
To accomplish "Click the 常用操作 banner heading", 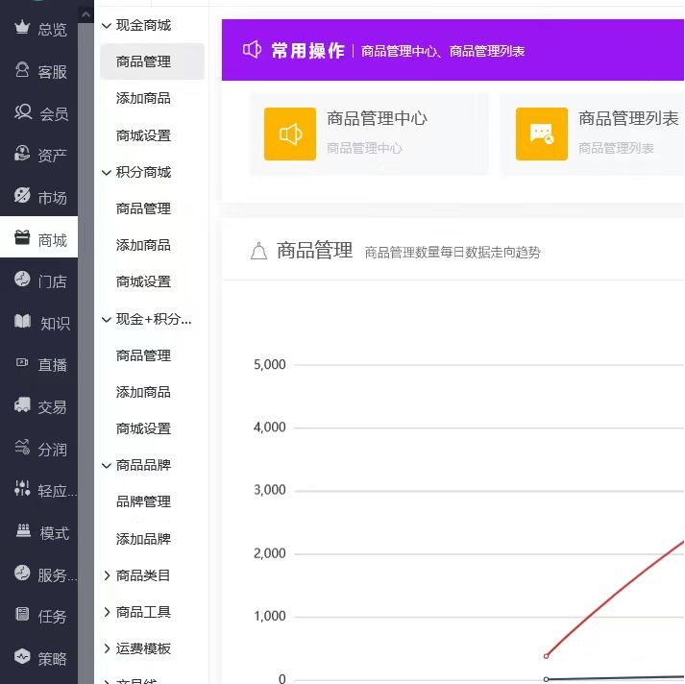I will [x=308, y=51].
